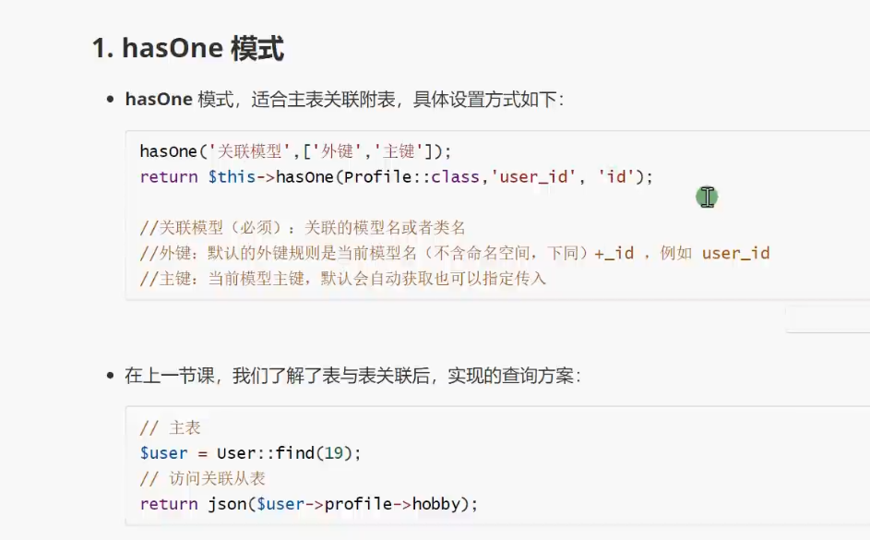Click the 'user_id' string argument in hasOne call
The height and width of the screenshot is (540, 870).
534,176
